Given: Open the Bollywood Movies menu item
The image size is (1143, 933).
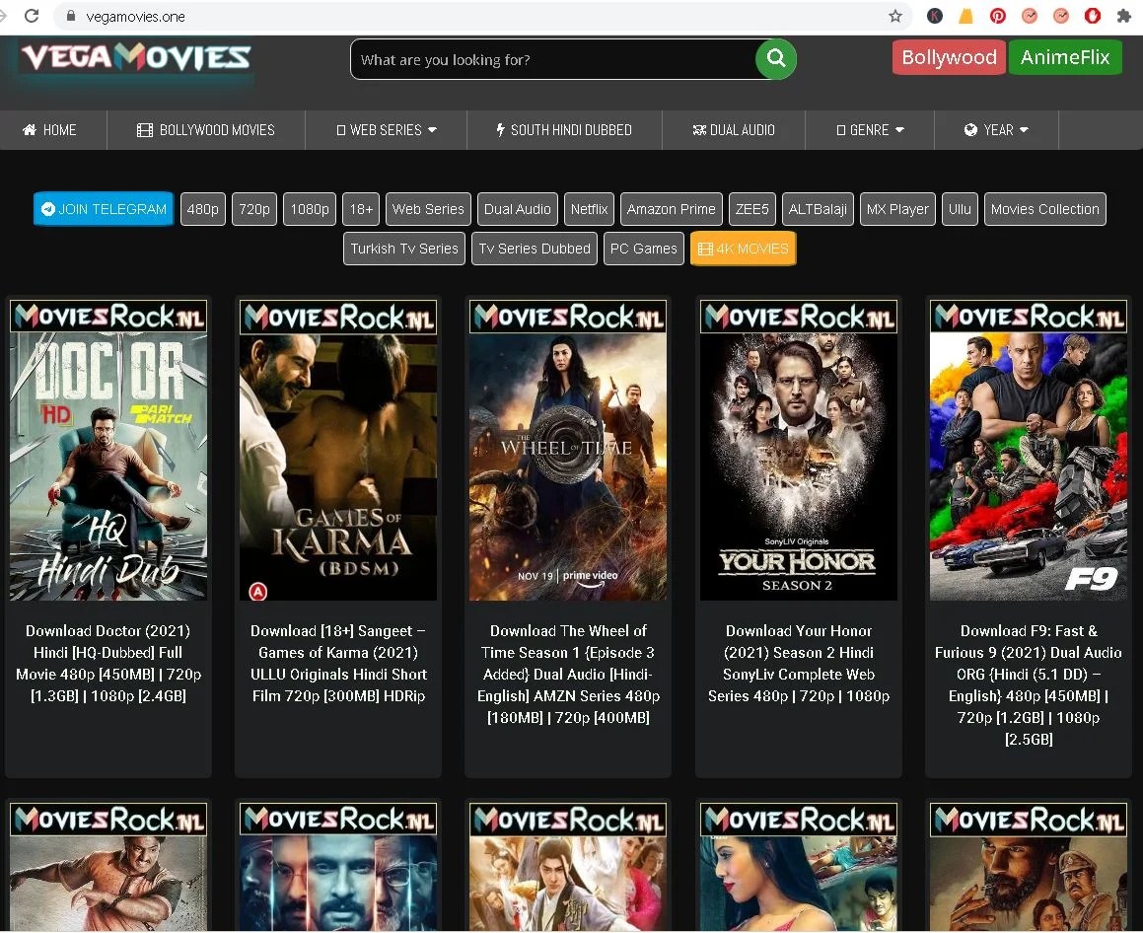Looking at the screenshot, I should [x=206, y=130].
